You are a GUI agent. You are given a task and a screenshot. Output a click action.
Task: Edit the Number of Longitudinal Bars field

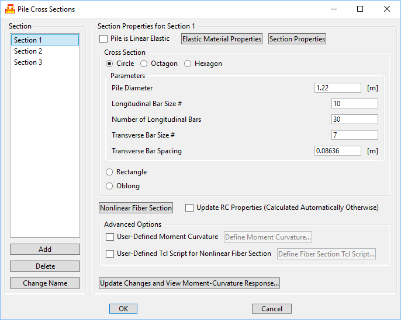tap(354, 119)
